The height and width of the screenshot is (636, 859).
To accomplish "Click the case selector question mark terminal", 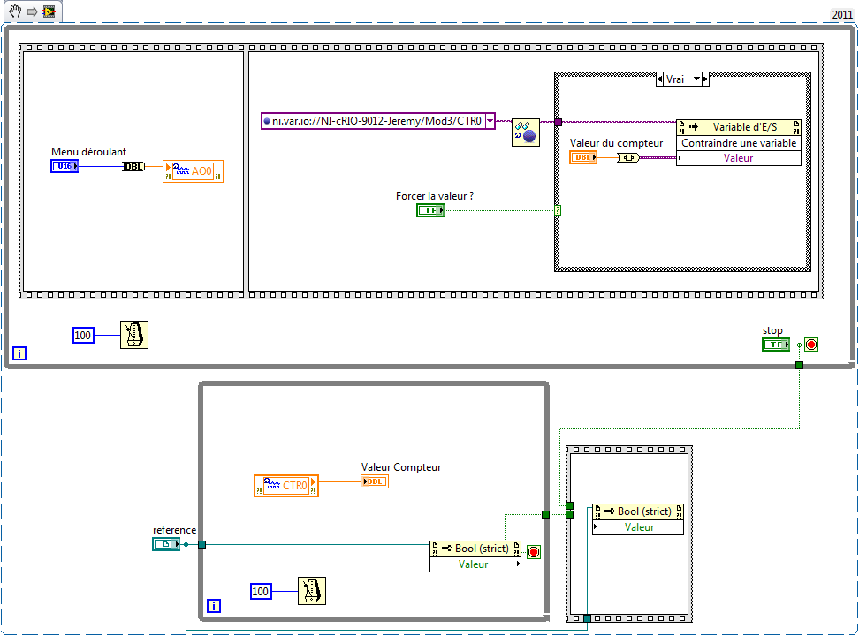I will 558,210.
